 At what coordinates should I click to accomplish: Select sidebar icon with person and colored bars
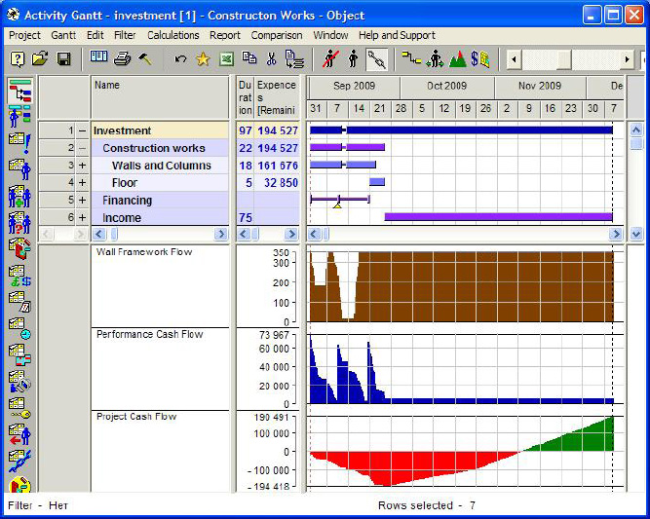pos(19,116)
